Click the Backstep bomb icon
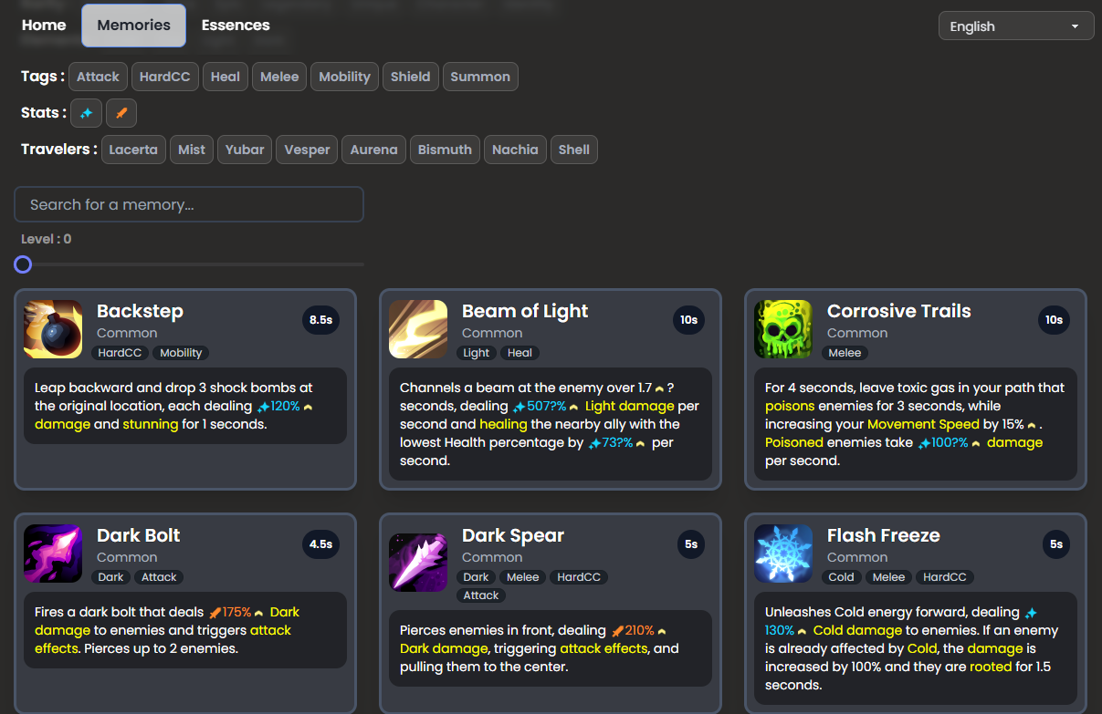1102x714 pixels. 53,329
